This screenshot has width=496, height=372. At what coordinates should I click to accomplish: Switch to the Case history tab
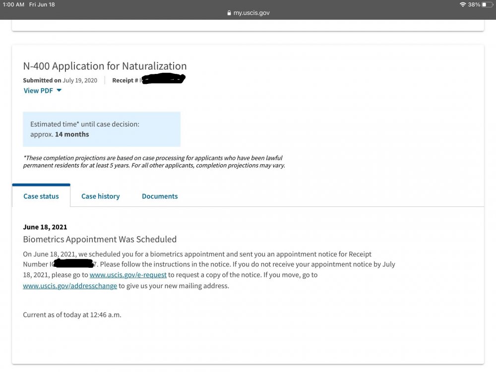click(100, 196)
